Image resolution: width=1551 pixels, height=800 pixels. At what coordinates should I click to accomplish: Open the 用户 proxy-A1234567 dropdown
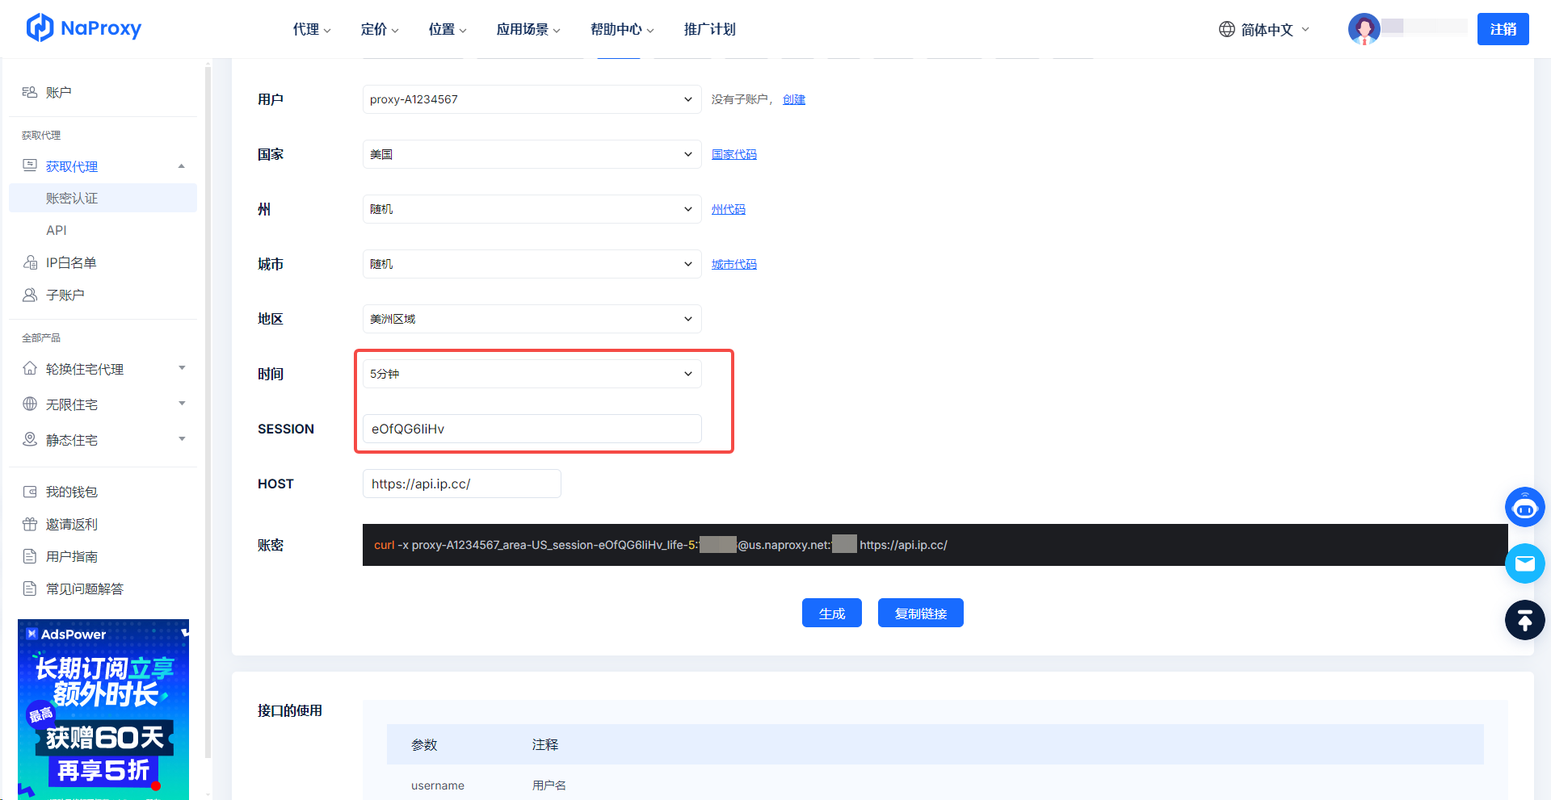pyautogui.click(x=532, y=99)
